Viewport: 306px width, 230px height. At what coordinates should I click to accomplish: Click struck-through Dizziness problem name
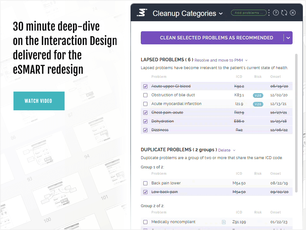click(x=160, y=130)
